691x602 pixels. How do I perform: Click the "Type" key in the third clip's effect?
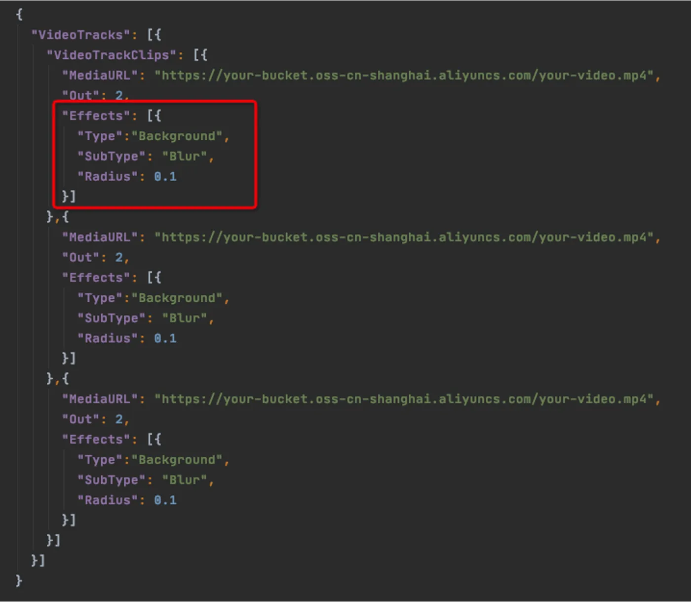(100, 460)
